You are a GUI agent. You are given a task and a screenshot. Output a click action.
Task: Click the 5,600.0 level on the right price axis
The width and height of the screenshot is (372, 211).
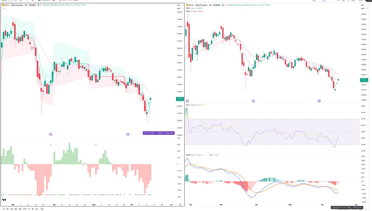click(364, 14)
